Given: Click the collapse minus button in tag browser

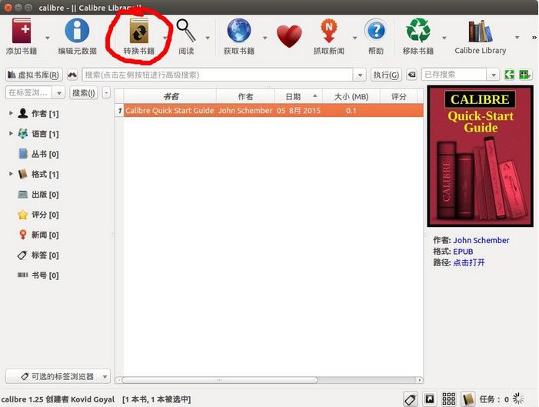Looking at the screenshot, I should coord(107,93).
